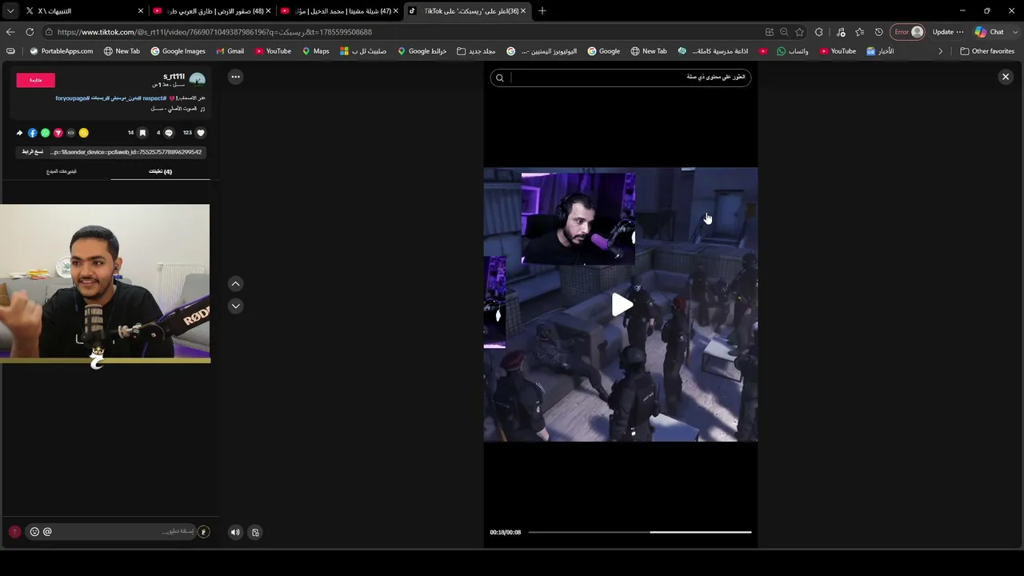The height and width of the screenshot is (576, 1024).
Task: Share the video to WhatsApp
Action: (46, 133)
